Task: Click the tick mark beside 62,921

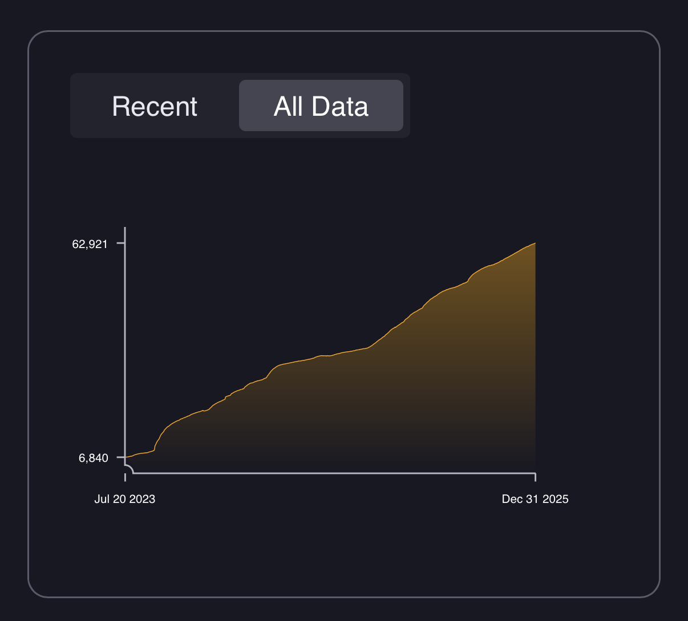Action: click(x=120, y=243)
